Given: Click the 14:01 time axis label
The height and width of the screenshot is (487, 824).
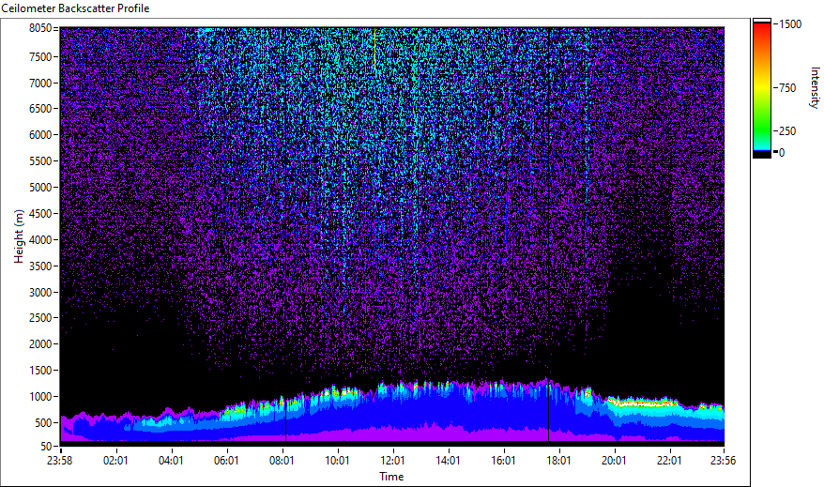Looking at the screenshot, I should click(x=448, y=461).
